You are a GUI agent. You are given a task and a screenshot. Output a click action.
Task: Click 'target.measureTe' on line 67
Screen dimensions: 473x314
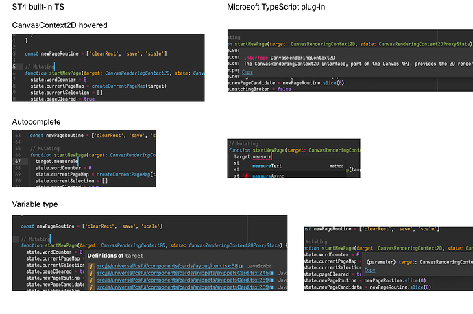pyautogui.click(x=57, y=161)
